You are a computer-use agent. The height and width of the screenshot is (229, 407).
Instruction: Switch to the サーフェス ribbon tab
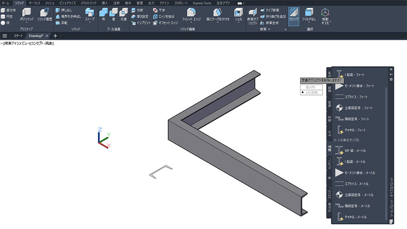[34, 3]
